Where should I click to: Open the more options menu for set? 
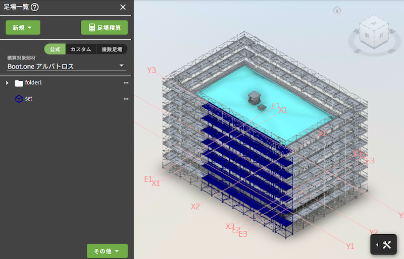click(x=126, y=99)
